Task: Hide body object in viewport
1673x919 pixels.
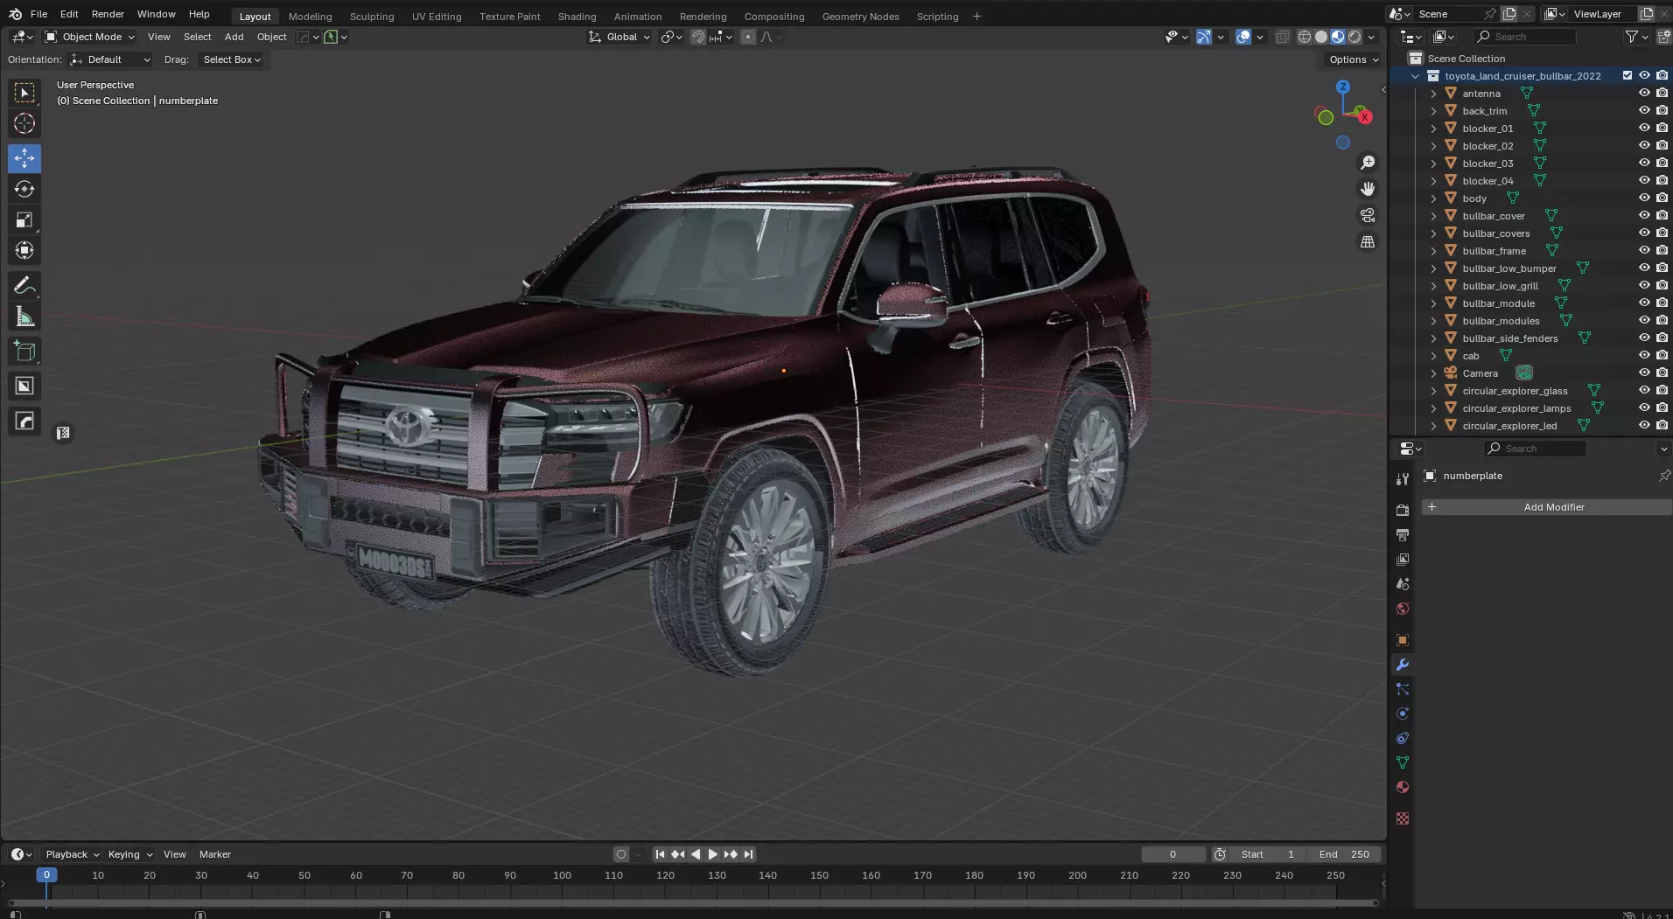Action: pos(1644,198)
